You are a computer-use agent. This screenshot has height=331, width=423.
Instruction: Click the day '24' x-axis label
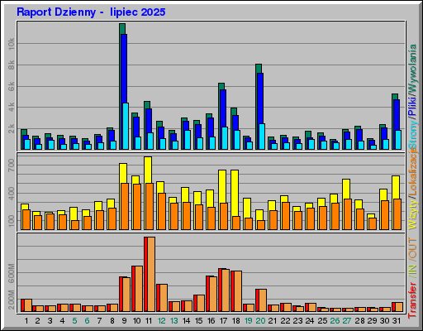click(x=310, y=321)
